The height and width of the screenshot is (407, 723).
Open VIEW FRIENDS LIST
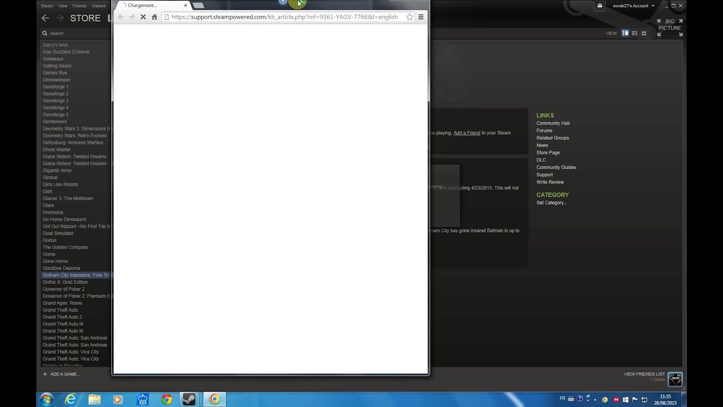click(x=644, y=374)
